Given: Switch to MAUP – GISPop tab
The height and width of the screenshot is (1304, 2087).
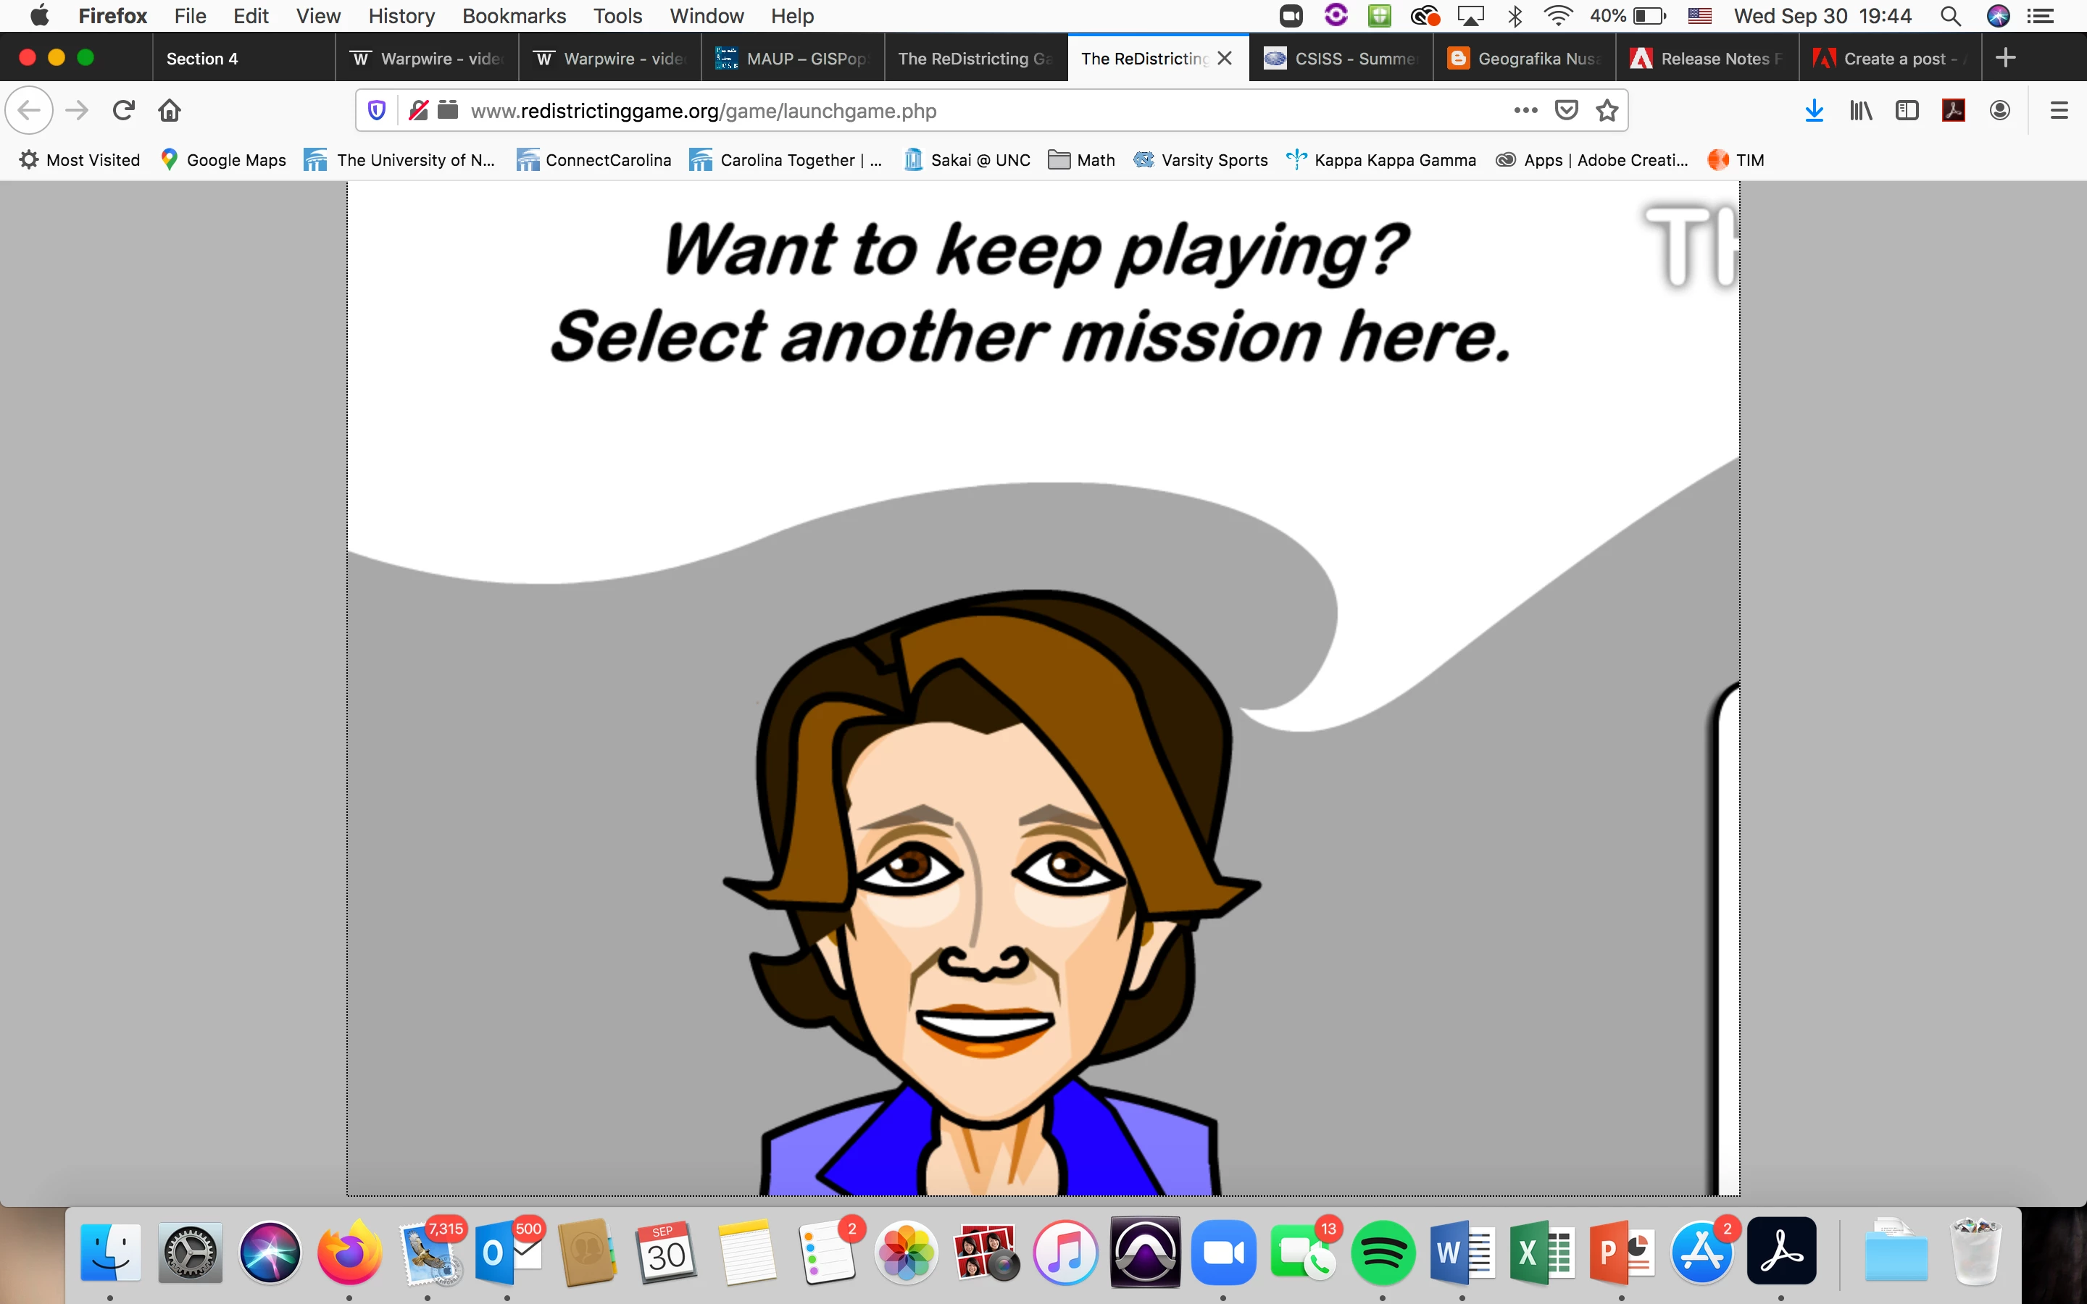Looking at the screenshot, I should pos(793,59).
